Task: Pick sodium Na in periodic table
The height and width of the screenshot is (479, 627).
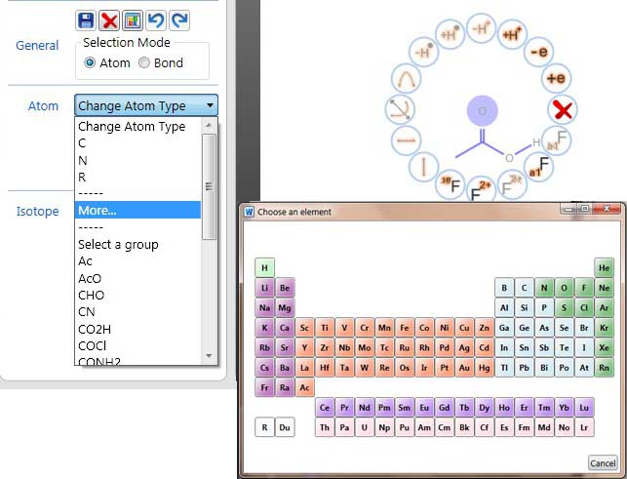Action: [x=264, y=307]
